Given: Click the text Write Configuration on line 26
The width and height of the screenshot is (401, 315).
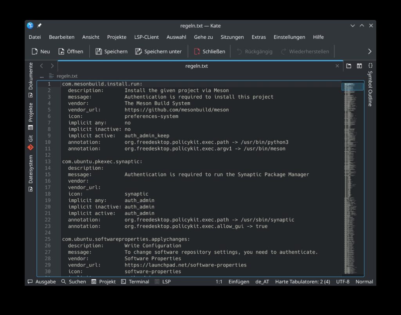Looking at the screenshot, I should pos(153,245).
